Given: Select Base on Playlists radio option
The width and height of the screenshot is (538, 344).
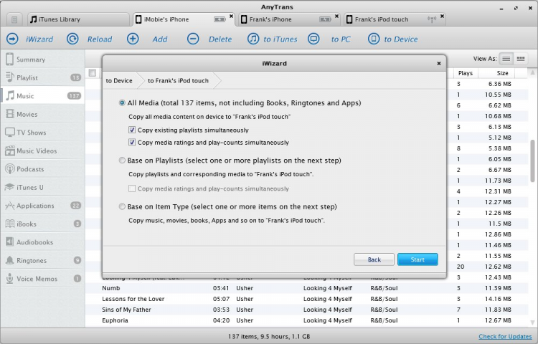Looking at the screenshot, I should [122, 161].
